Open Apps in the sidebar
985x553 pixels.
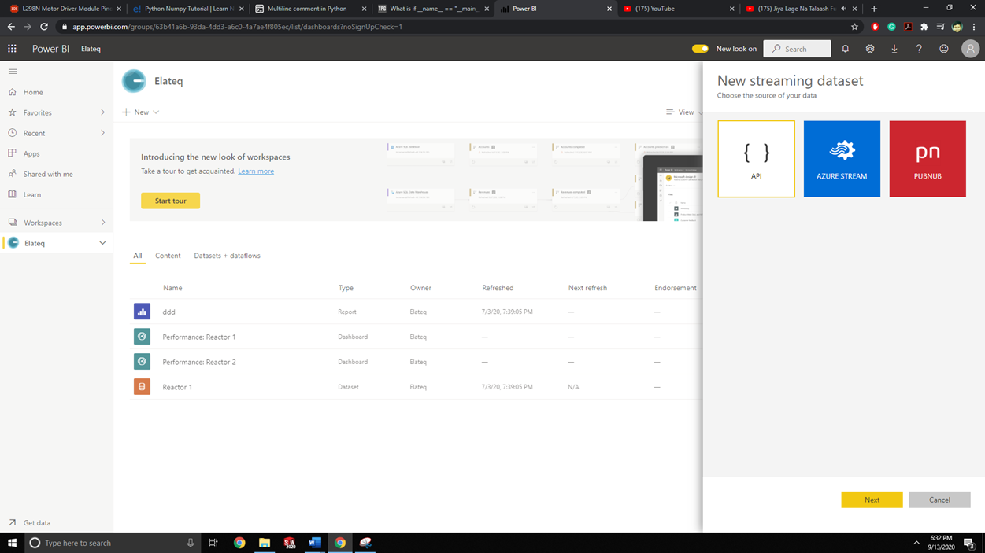point(31,153)
